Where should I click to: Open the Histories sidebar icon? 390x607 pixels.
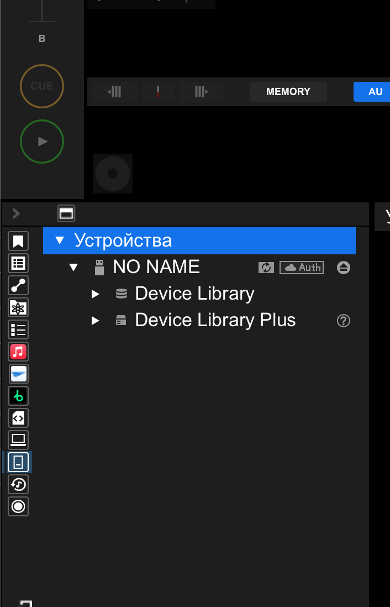tap(18, 484)
